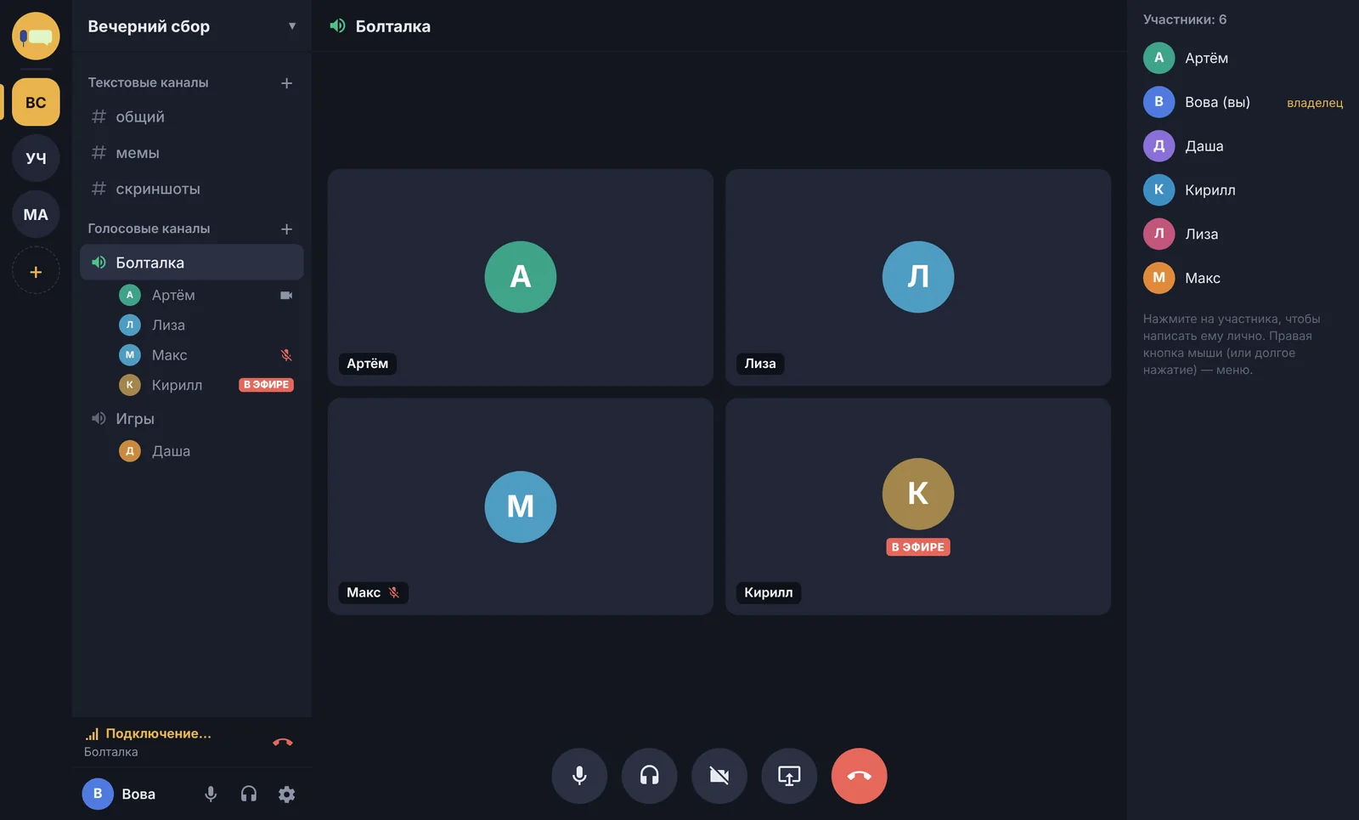Select Даша under Игры channel
1359x820 pixels.
[x=206, y=451]
